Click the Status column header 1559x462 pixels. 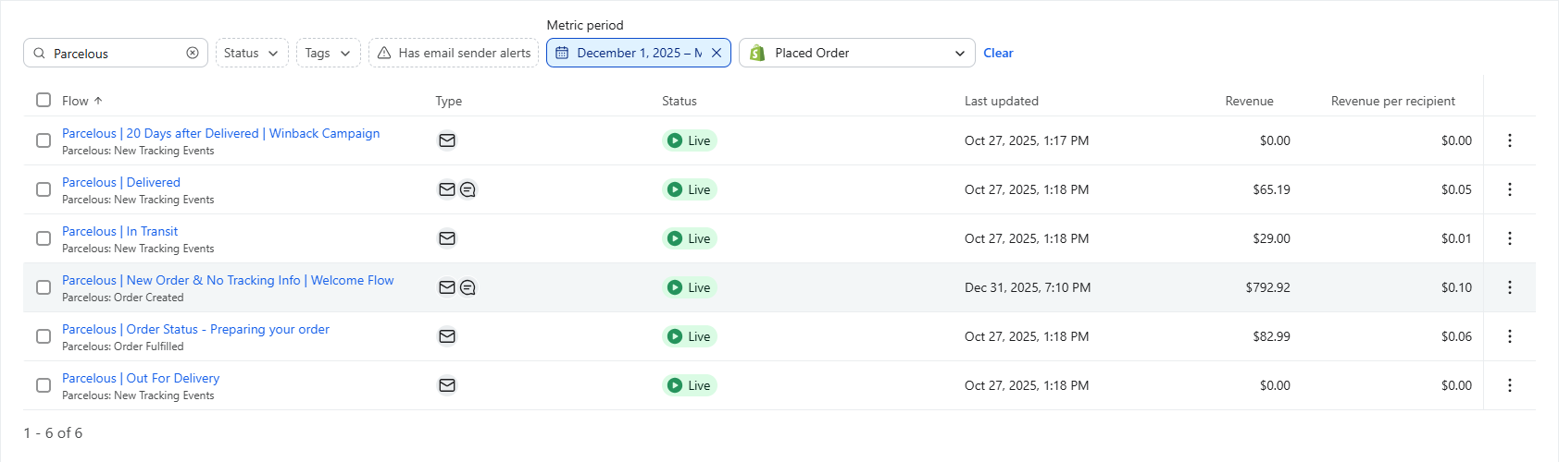pos(680,101)
